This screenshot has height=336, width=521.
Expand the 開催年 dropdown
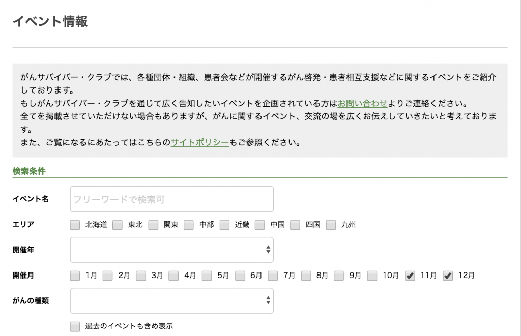[x=171, y=250]
